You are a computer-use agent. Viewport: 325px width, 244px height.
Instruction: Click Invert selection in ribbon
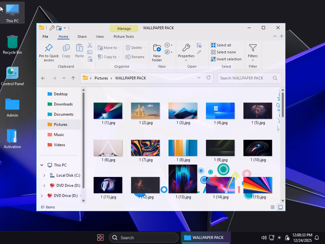(226, 59)
